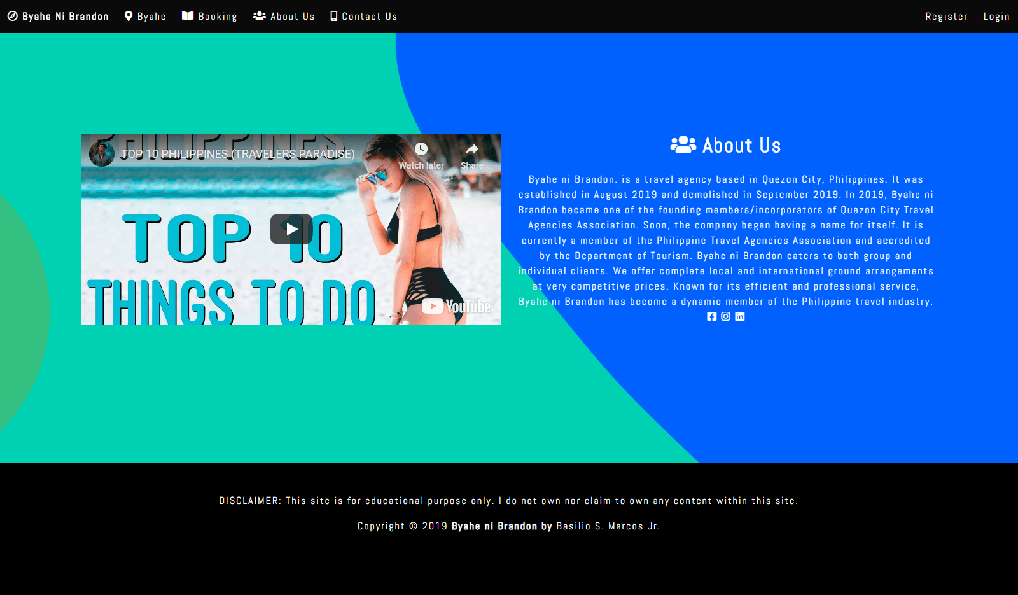This screenshot has width=1018, height=595.
Task: Click the Login link
Action: coord(996,17)
